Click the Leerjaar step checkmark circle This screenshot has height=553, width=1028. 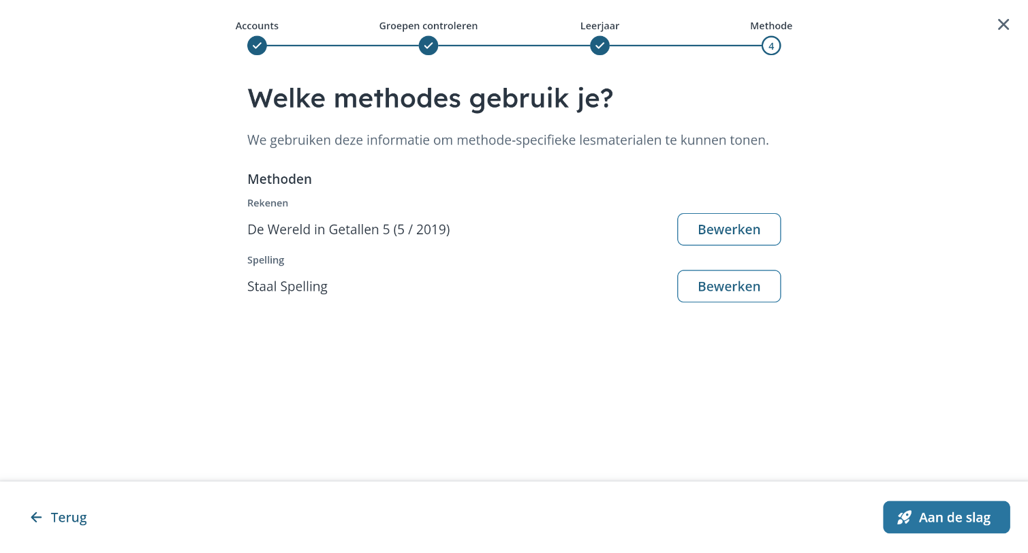point(599,46)
